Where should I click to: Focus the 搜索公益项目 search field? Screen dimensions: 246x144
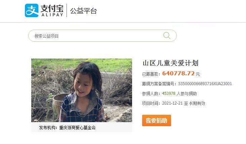tap(102, 36)
